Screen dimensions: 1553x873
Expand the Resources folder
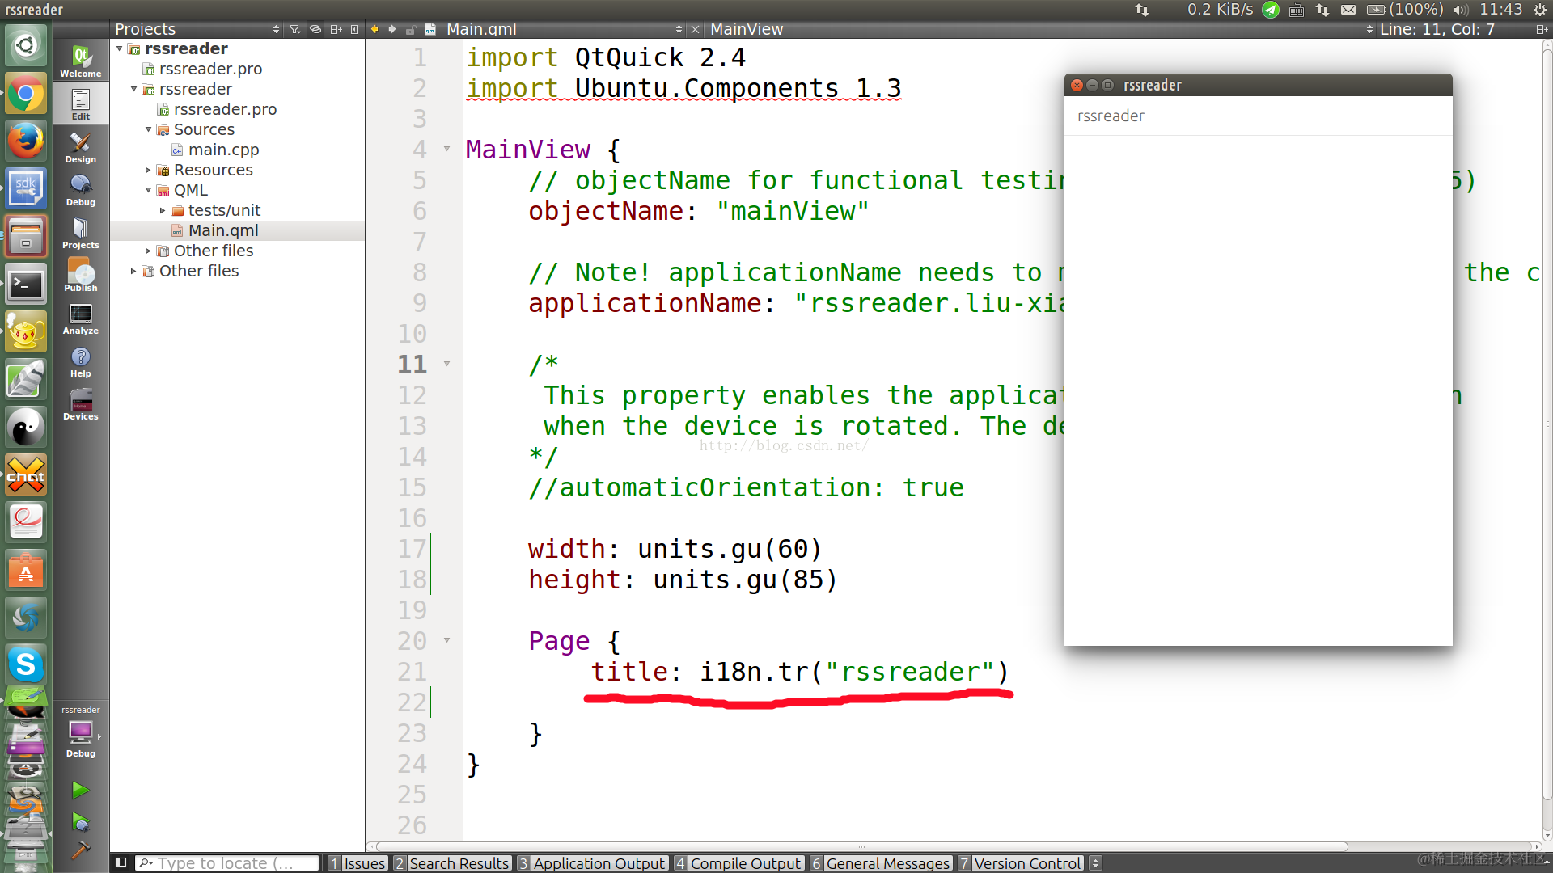pyautogui.click(x=148, y=170)
